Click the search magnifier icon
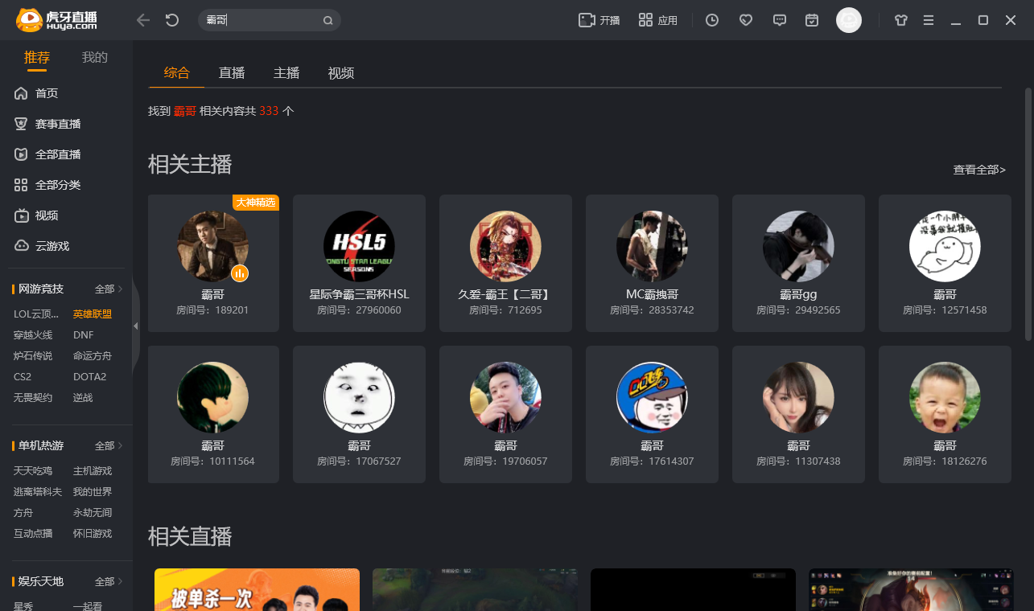1034x611 pixels. point(328,20)
